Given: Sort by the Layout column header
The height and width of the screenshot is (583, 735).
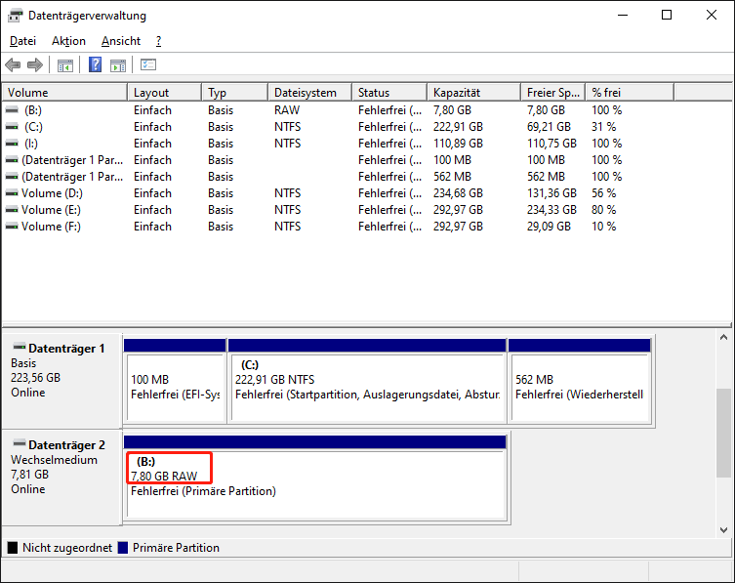Looking at the screenshot, I should coord(165,93).
